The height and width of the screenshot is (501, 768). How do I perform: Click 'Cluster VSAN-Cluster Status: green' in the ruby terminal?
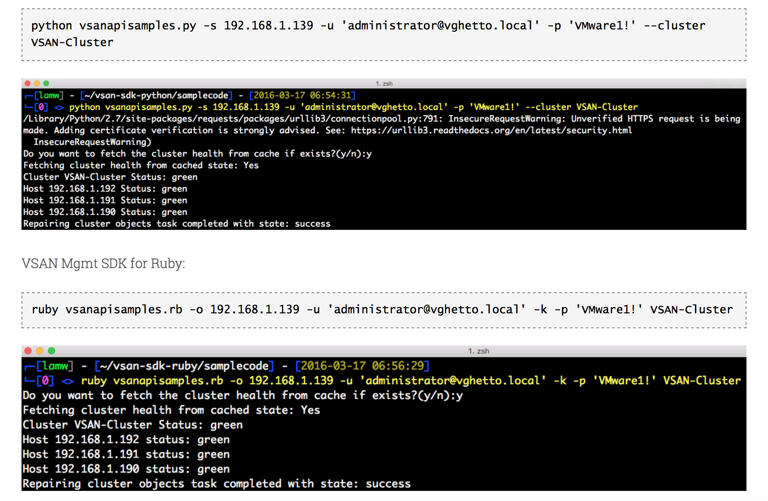click(133, 425)
